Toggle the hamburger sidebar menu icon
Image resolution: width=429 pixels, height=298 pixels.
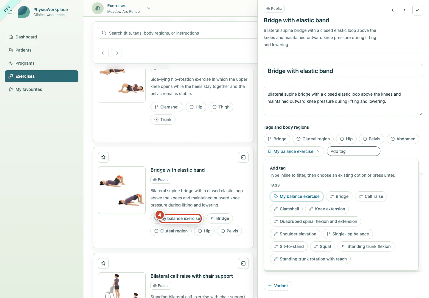click(x=10, y=12)
